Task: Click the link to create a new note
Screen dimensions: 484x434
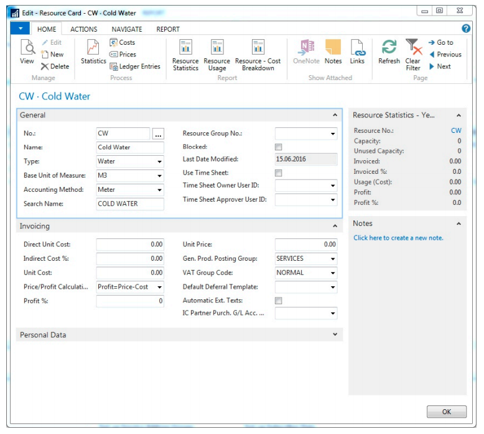Action: [x=398, y=238]
